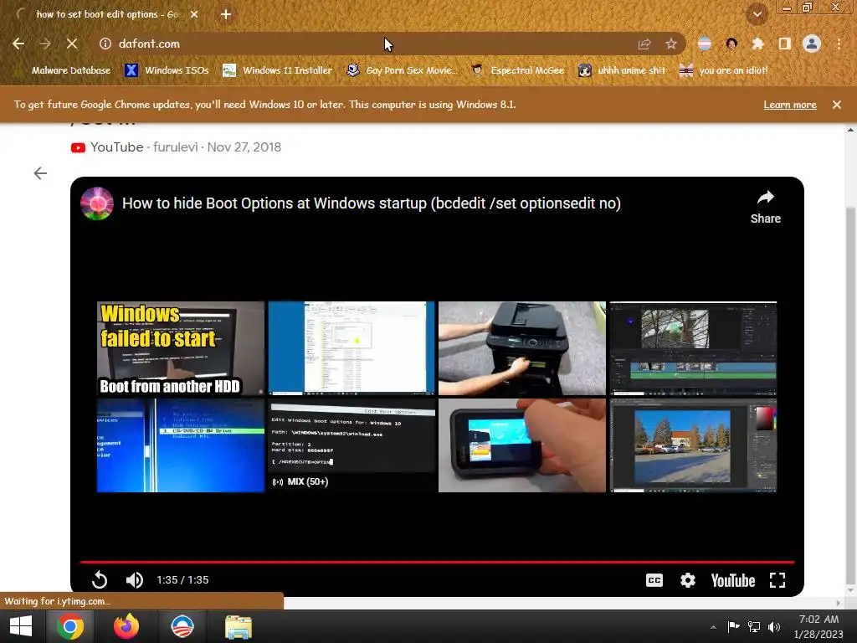Open the 'you are an idiot!' bookmark
Screen dimensions: 857x643
click(724, 70)
